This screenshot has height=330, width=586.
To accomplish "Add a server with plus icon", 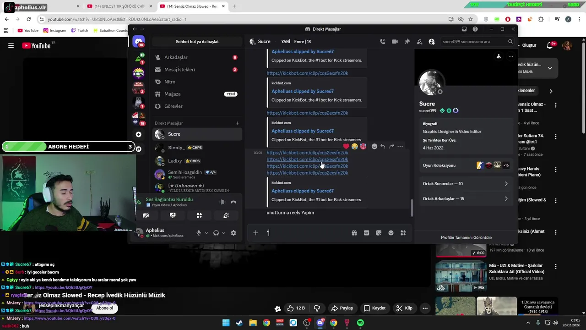I will (138, 134).
